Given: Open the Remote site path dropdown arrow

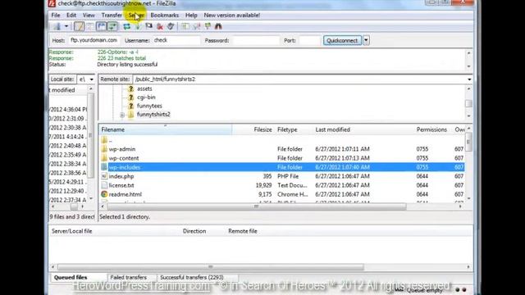Looking at the screenshot, I should [x=469, y=79].
